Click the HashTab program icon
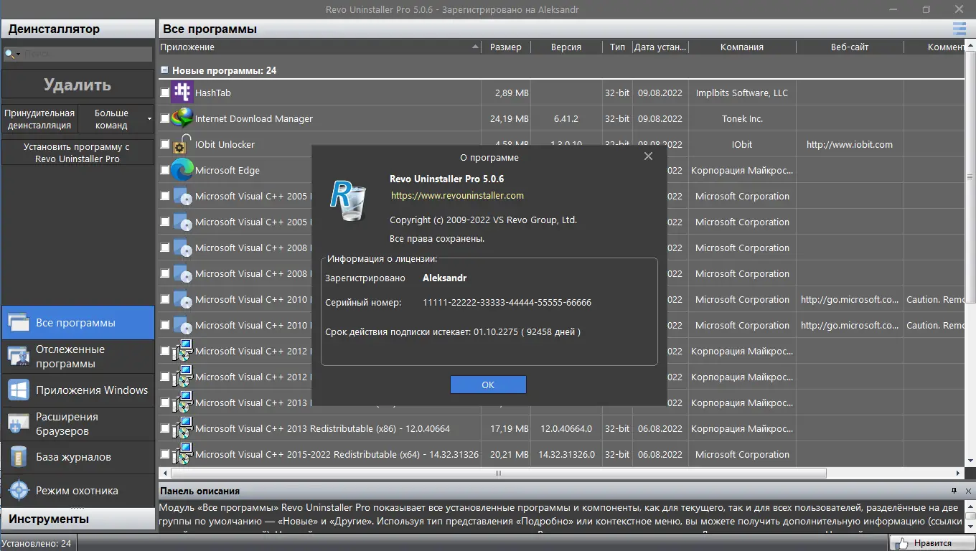976x551 pixels. (183, 93)
